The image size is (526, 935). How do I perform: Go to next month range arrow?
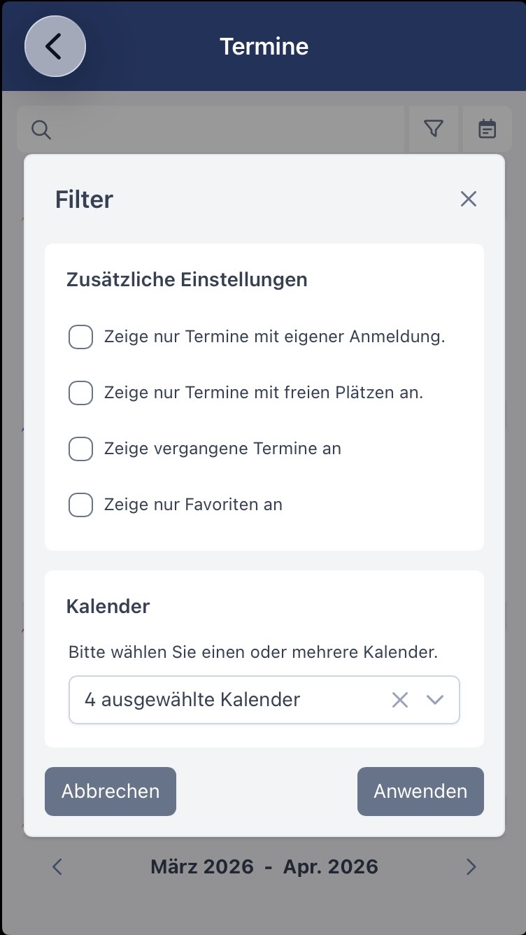471,867
